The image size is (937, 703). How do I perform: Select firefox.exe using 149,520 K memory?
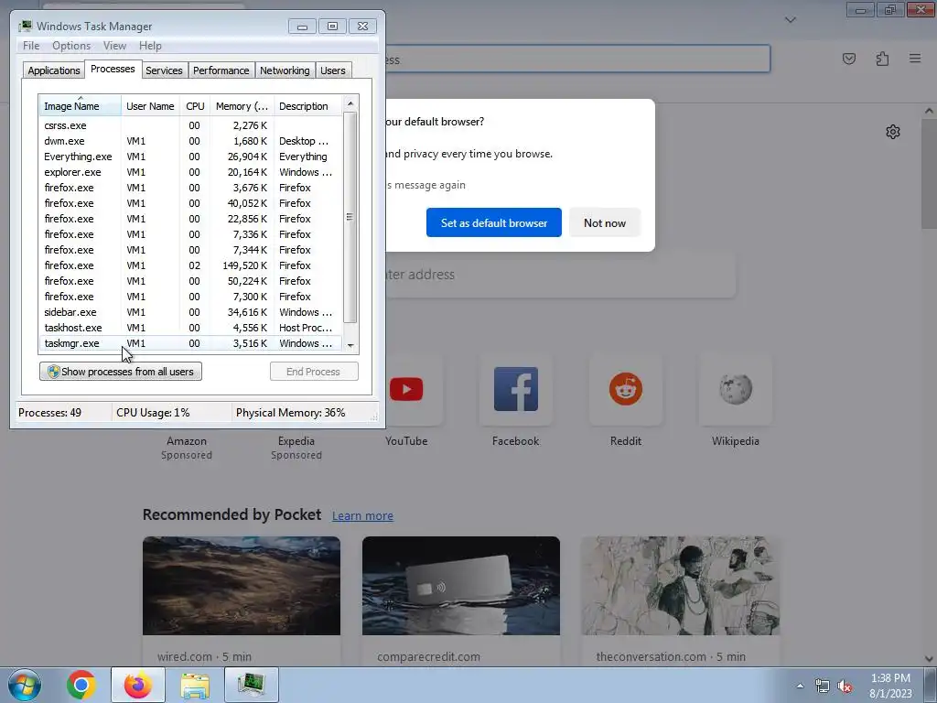pos(190,265)
